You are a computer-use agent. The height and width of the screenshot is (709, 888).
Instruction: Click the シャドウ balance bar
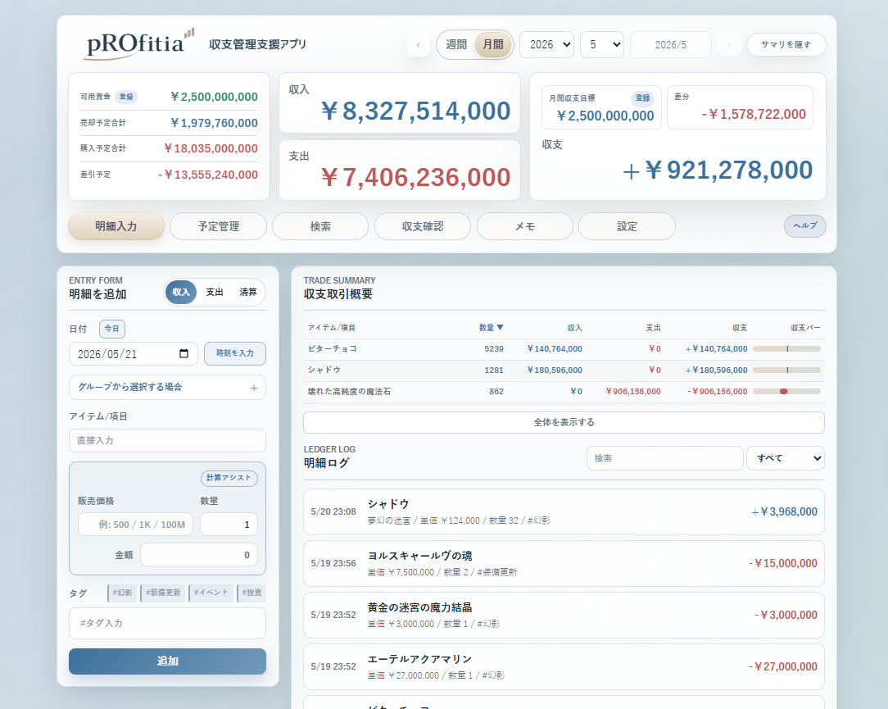[x=786, y=370]
